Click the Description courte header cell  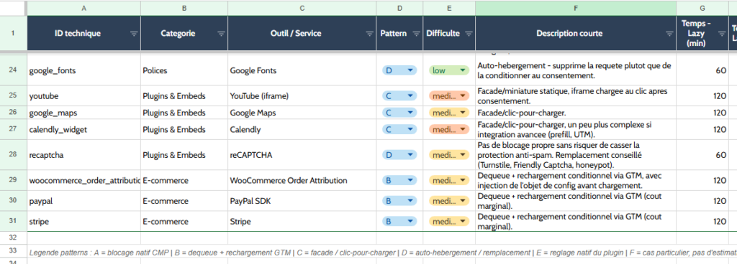pyautogui.click(x=576, y=33)
